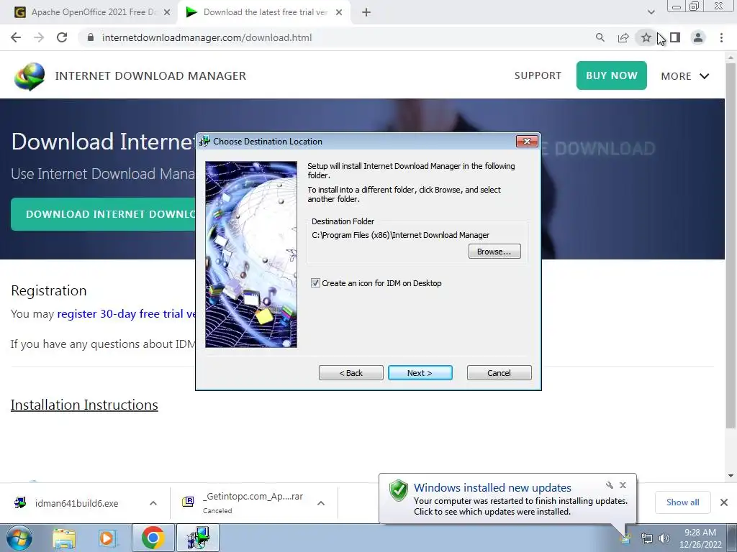Open the register 30-day free trial link
The width and height of the screenshot is (737, 552).
(127, 313)
